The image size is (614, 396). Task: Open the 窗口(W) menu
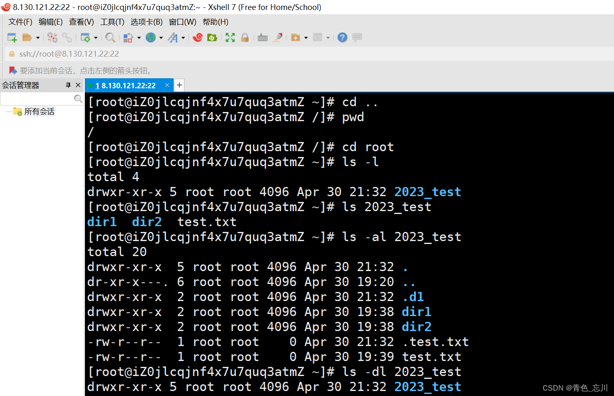(183, 22)
